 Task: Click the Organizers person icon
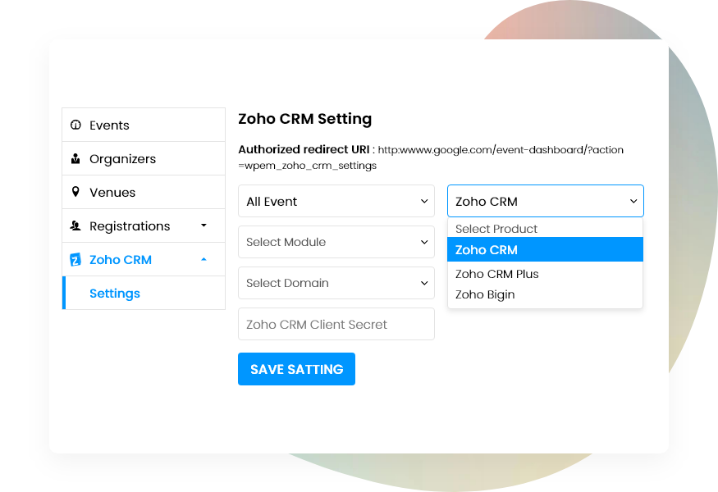tap(77, 158)
